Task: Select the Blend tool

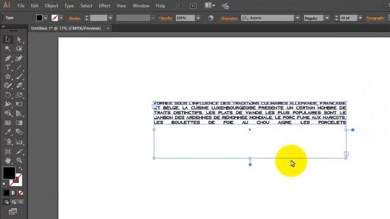Action: click(x=19, y=132)
